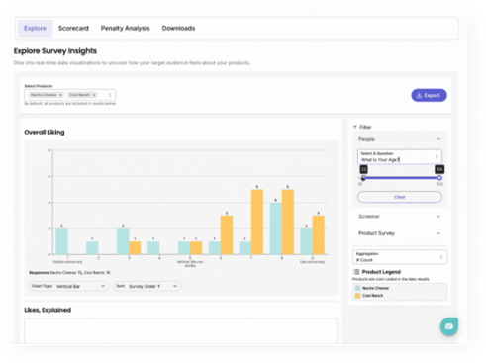Click the age range slider right handle

pos(439,178)
